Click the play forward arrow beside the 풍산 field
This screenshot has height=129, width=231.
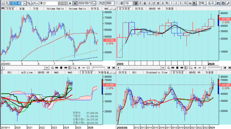(70, 3)
